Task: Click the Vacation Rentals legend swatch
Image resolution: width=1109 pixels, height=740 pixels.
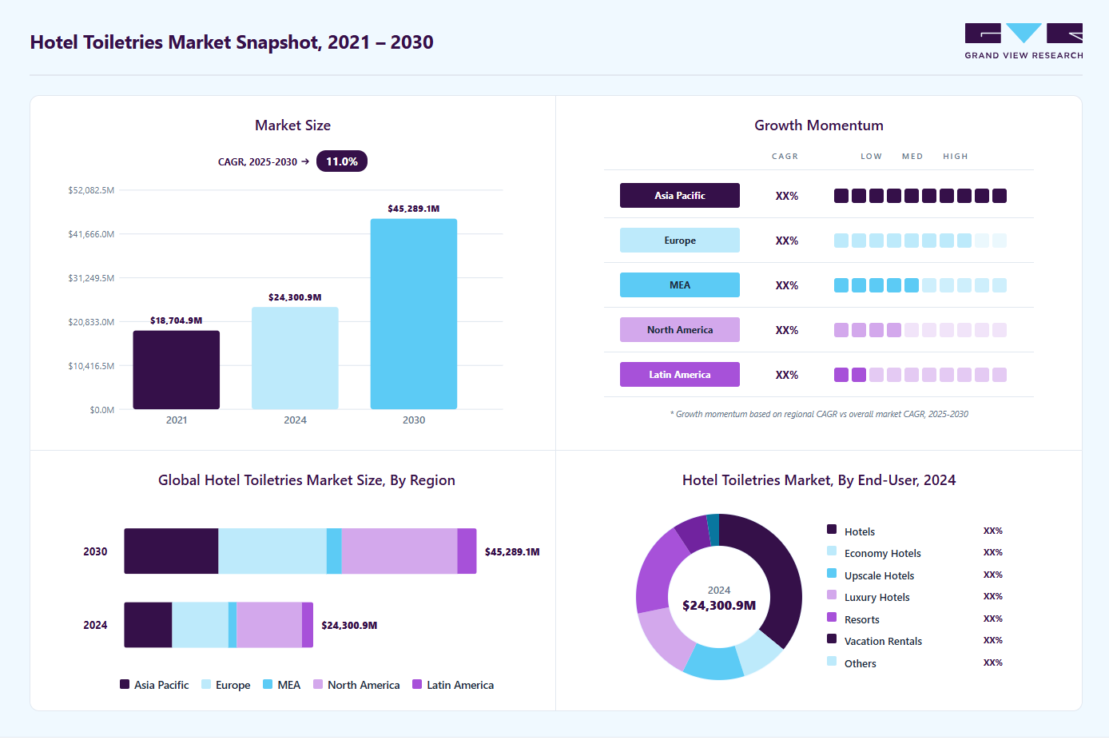Action: coord(832,639)
